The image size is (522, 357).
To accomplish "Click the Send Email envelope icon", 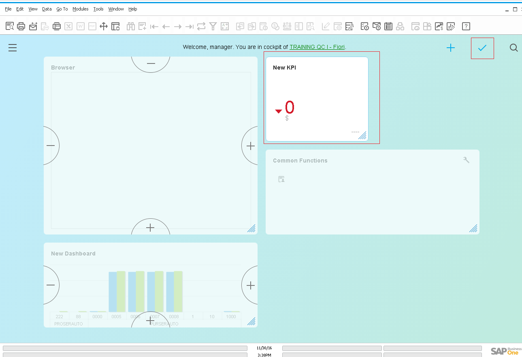I will pyautogui.click(x=33, y=26).
